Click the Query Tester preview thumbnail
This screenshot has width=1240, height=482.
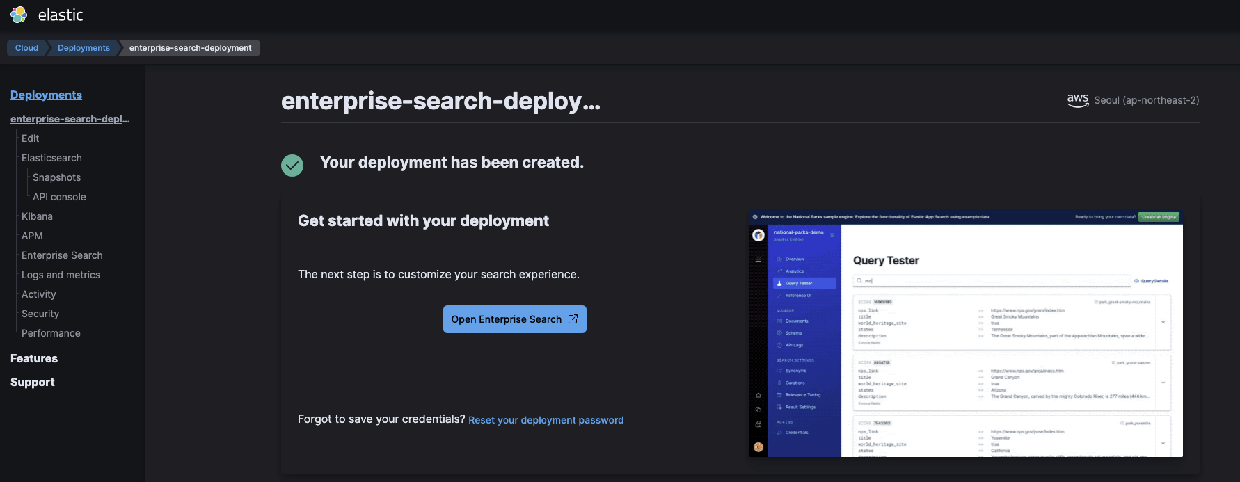(x=965, y=334)
